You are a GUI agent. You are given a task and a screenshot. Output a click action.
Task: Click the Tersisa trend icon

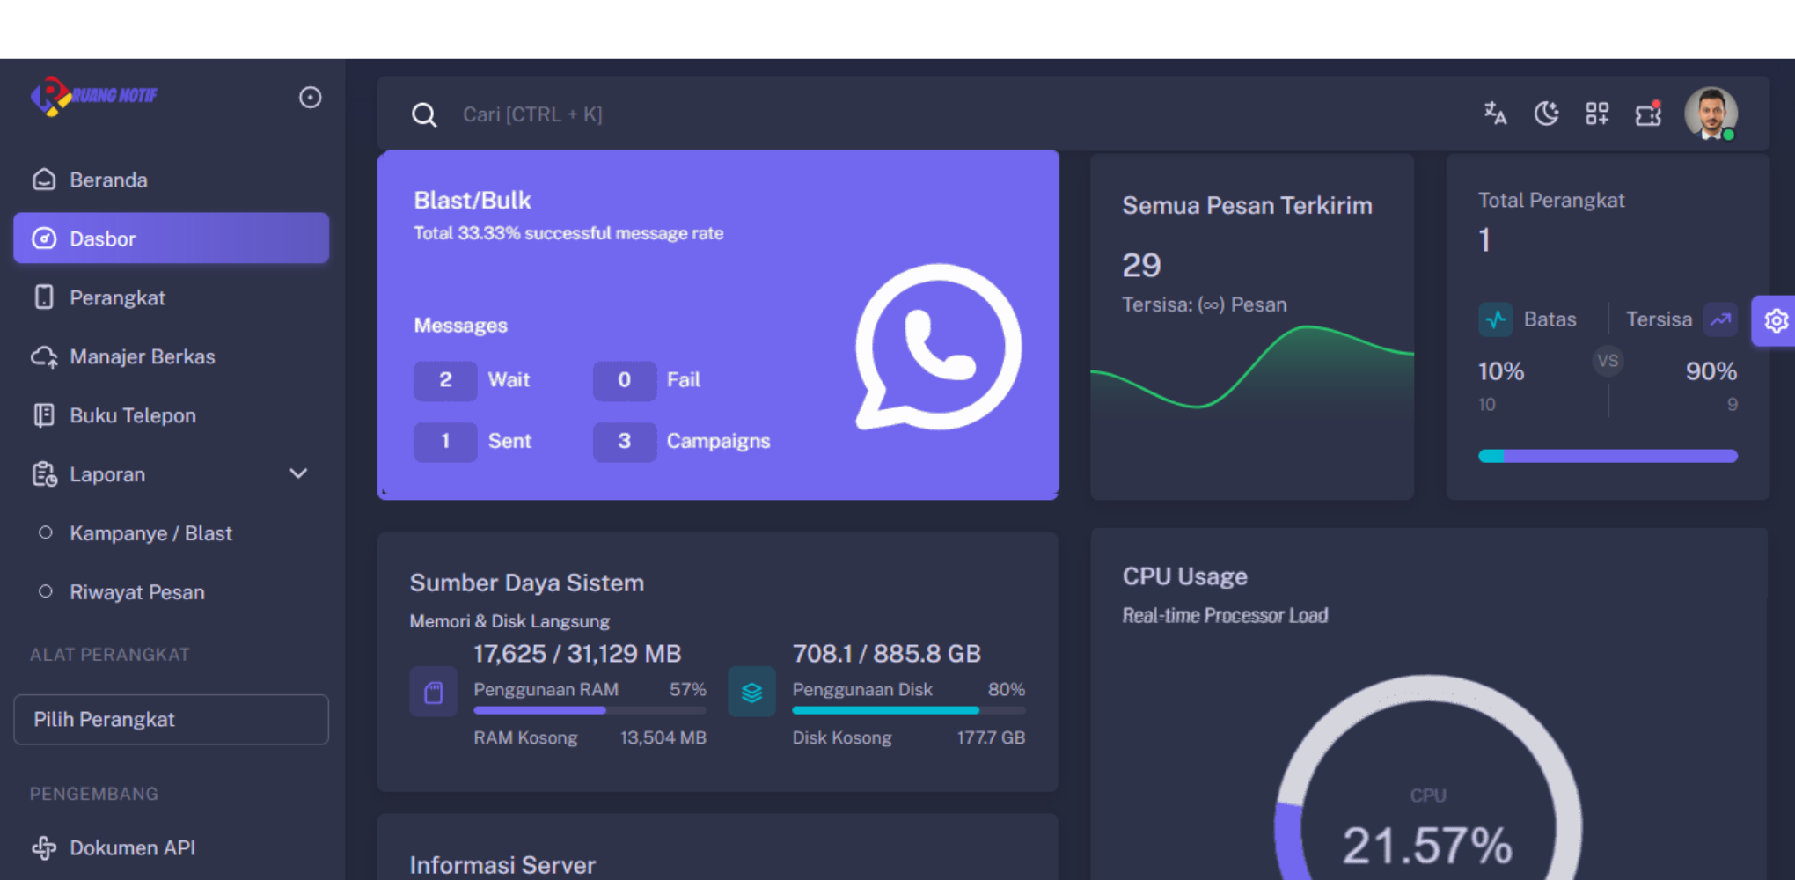tap(1720, 319)
